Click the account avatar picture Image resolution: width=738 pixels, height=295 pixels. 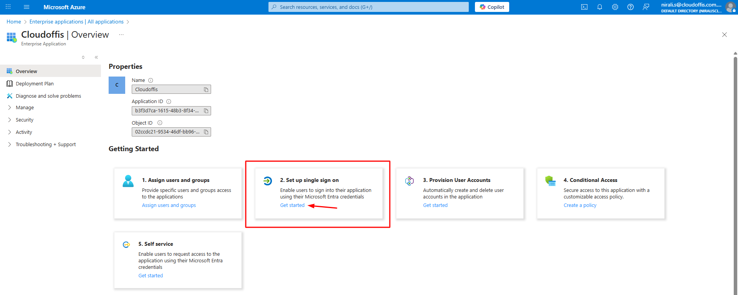tap(731, 7)
